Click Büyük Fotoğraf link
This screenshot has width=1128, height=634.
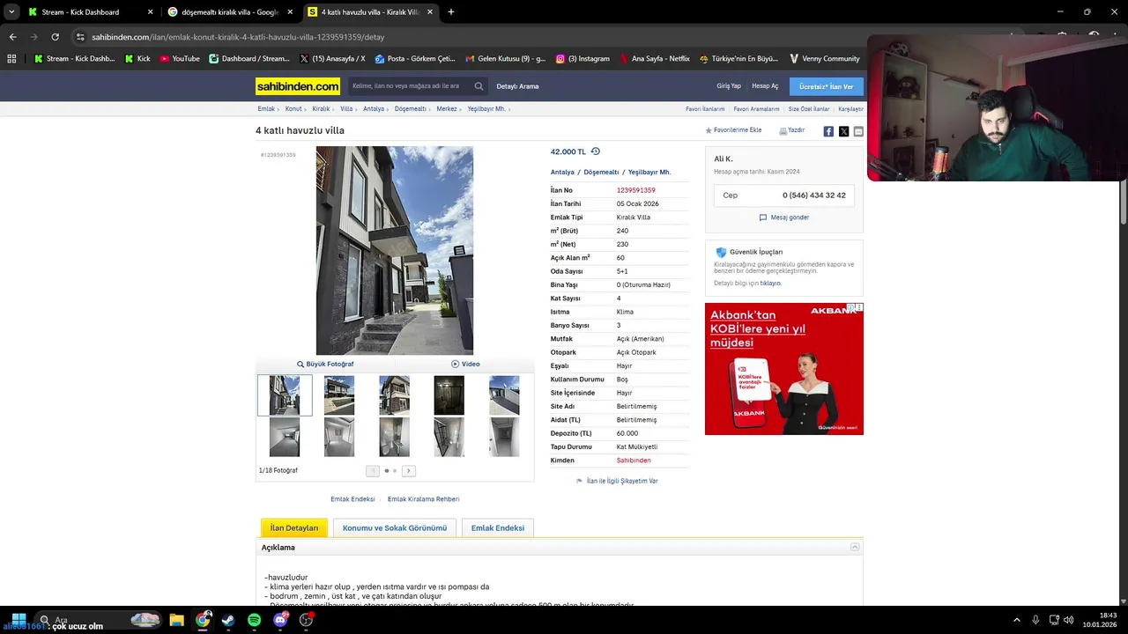325,364
